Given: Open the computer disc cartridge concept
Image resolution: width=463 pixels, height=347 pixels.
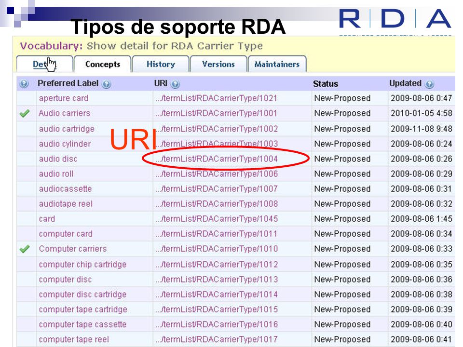Looking at the screenshot, I should (x=82, y=295).
